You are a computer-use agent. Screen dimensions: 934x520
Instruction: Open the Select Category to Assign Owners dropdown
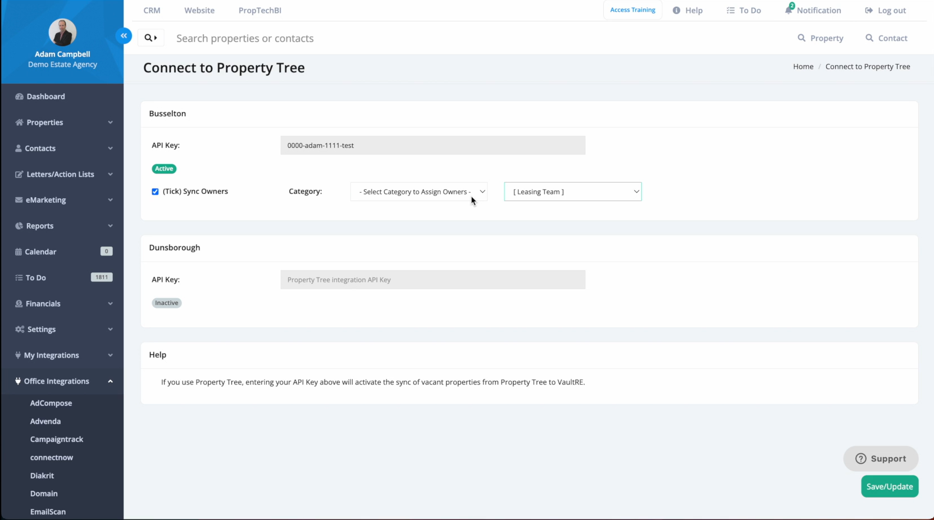pos(419,191)
